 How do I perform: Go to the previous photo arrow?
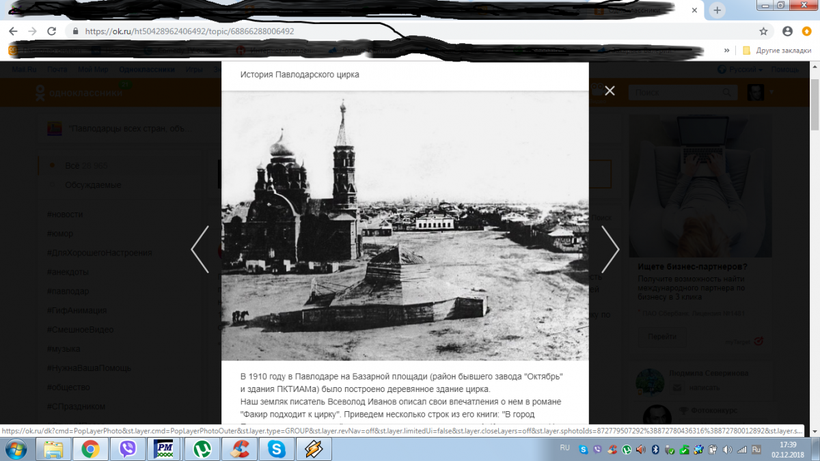pos(200,249)
